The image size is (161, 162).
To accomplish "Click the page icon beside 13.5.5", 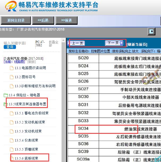I will click(x=12, y=149).
